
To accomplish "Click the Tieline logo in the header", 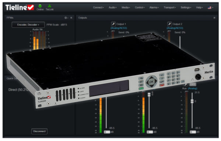I will point(20,7).
